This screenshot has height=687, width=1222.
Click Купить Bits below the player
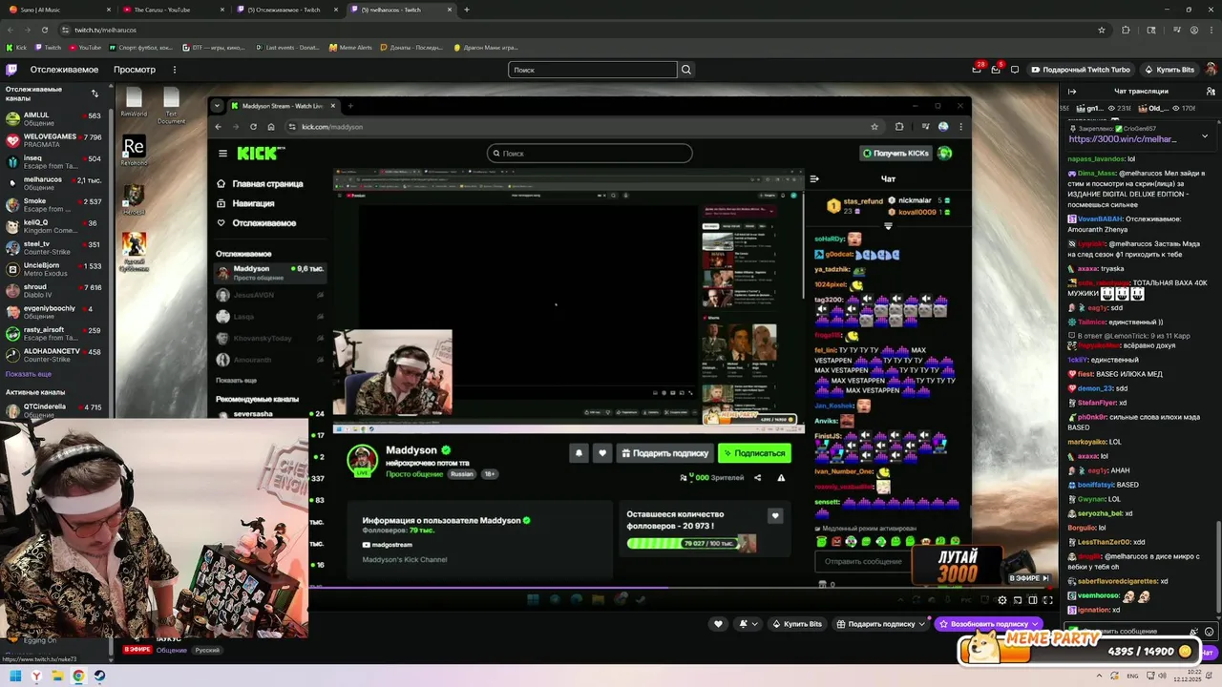[795, 624]
